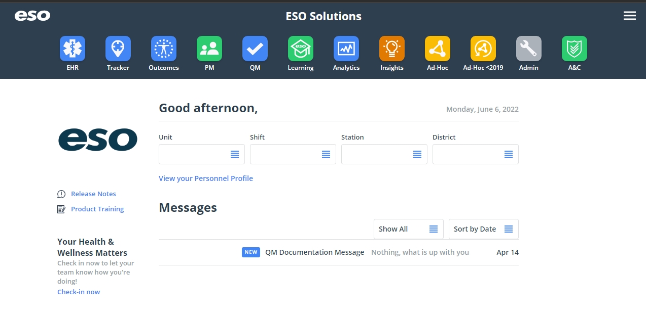Launch the Tracker app icon

coord(118,49)
